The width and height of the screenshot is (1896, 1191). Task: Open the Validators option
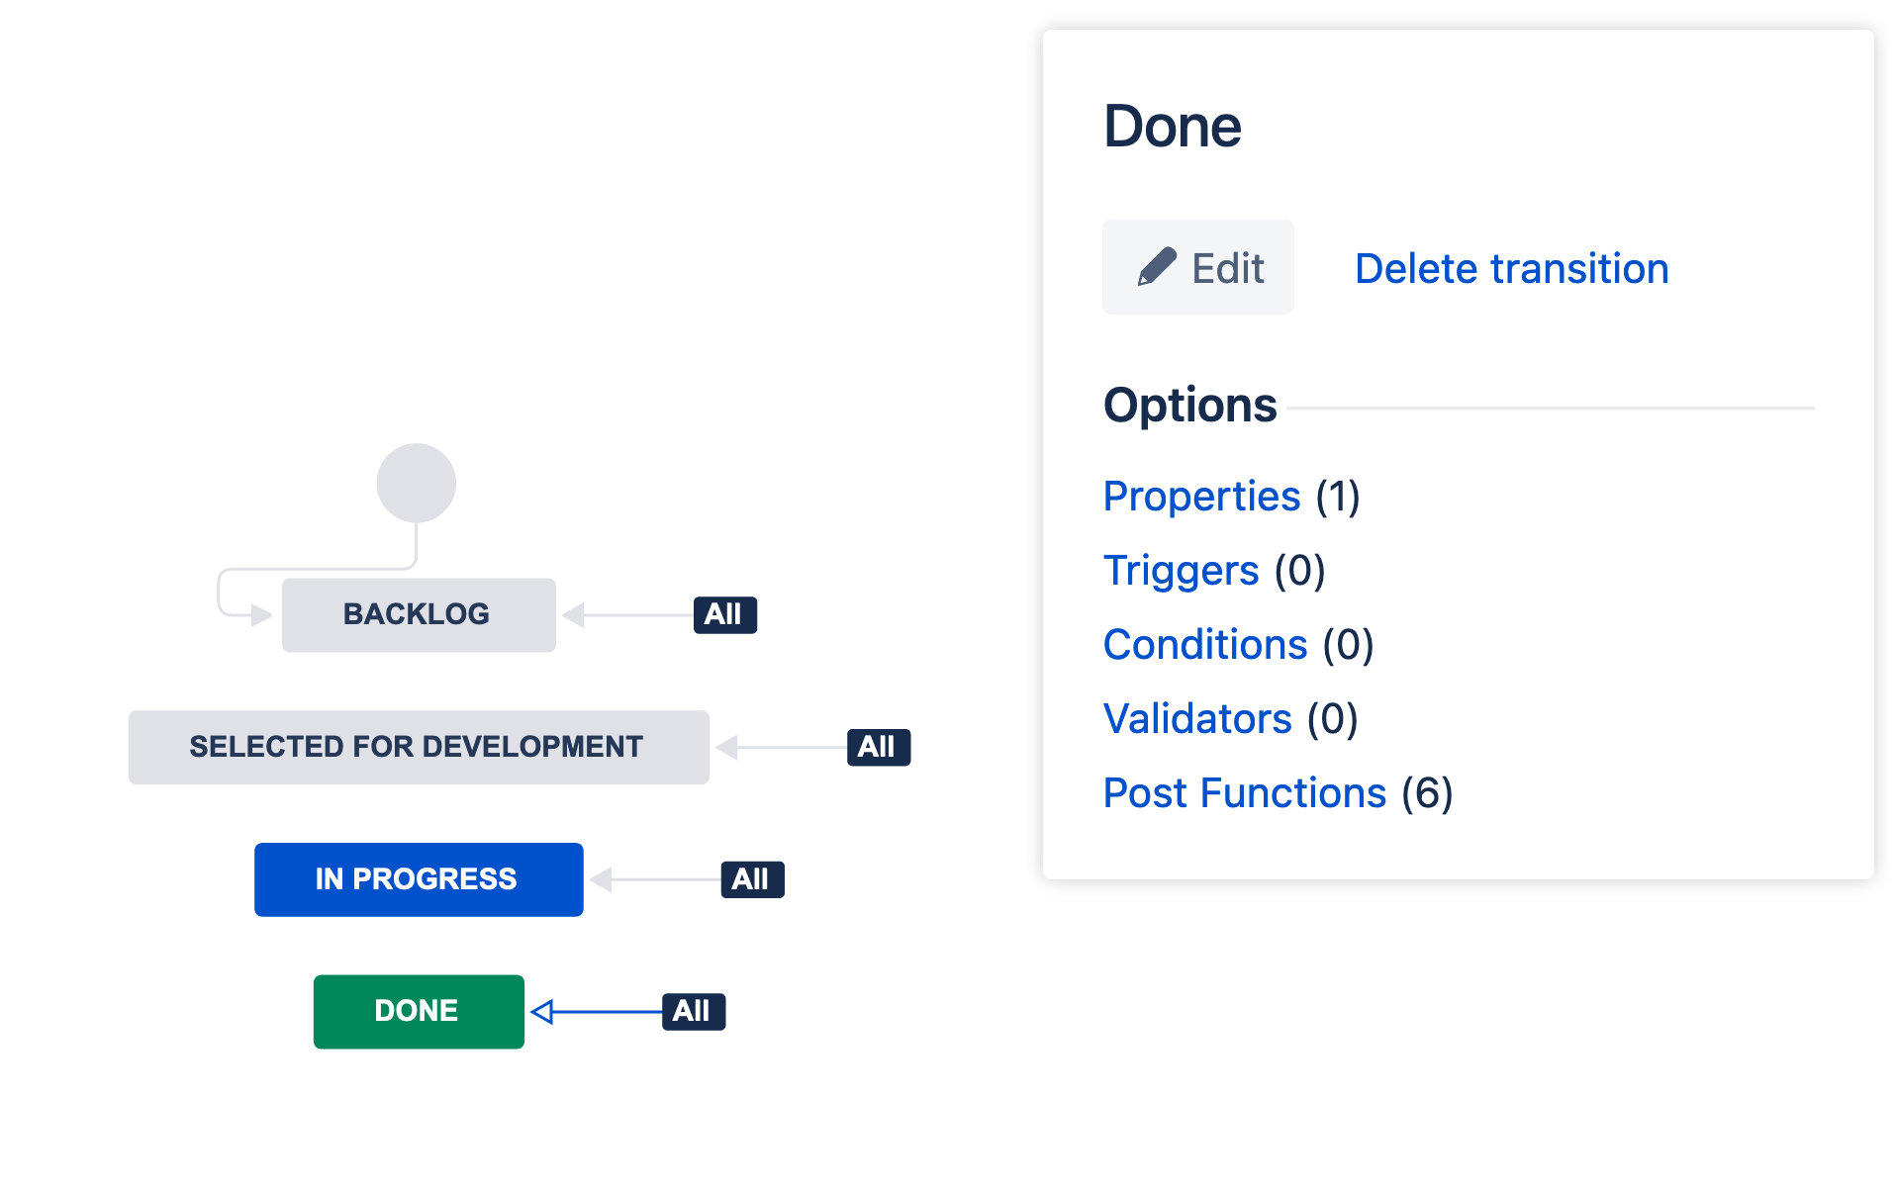click(x=1197, y=719)
